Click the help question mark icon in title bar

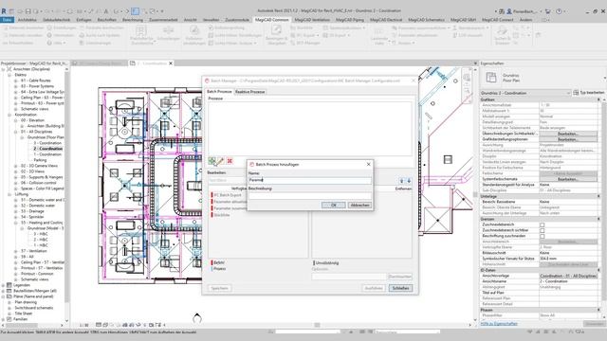click(559, 11)
